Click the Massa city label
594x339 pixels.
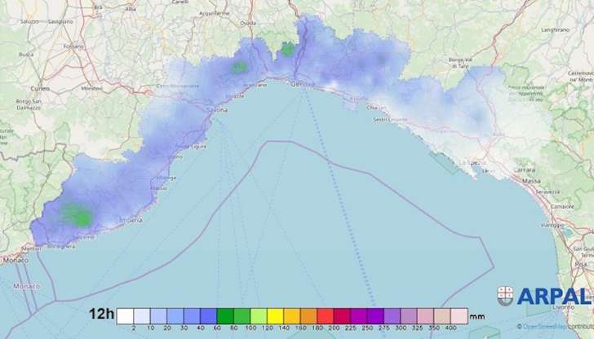coord(531,181)
